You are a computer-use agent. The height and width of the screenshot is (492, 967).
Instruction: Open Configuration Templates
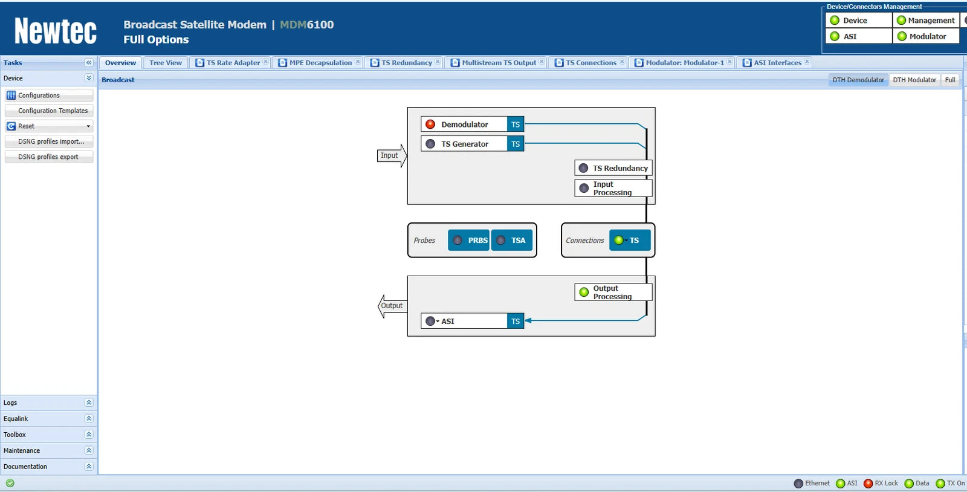pos(49,111)
